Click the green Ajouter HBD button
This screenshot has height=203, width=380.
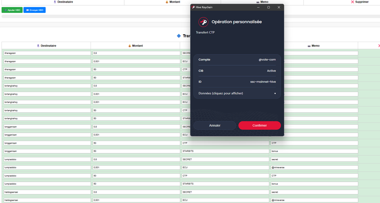pos(12,10)
